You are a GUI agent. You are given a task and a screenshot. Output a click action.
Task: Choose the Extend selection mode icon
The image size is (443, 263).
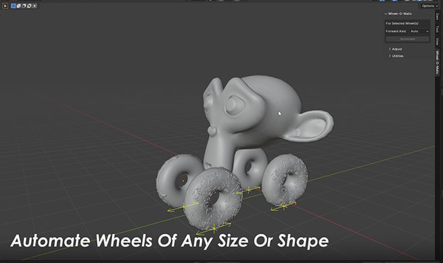pyautogui.click(x=18, y=6)
